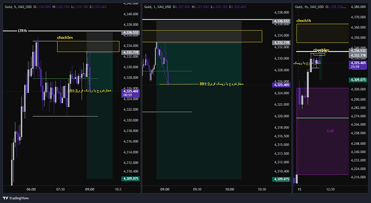The height and width of the screenshot is (203, 371).
Task: Click the 12:30 time label on the hourly chart
Action: click(330, 189)
